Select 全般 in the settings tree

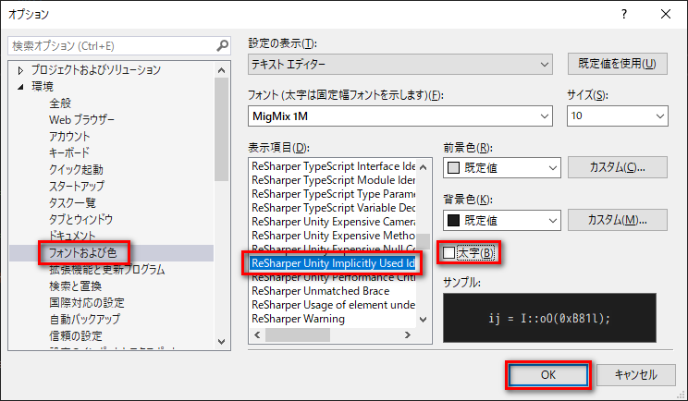coord(60,103)
